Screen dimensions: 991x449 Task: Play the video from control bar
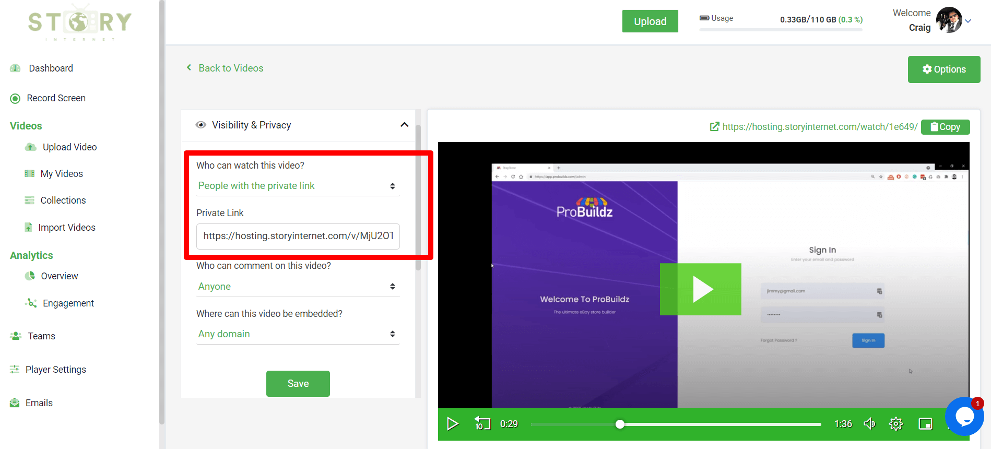coord(453,424)
